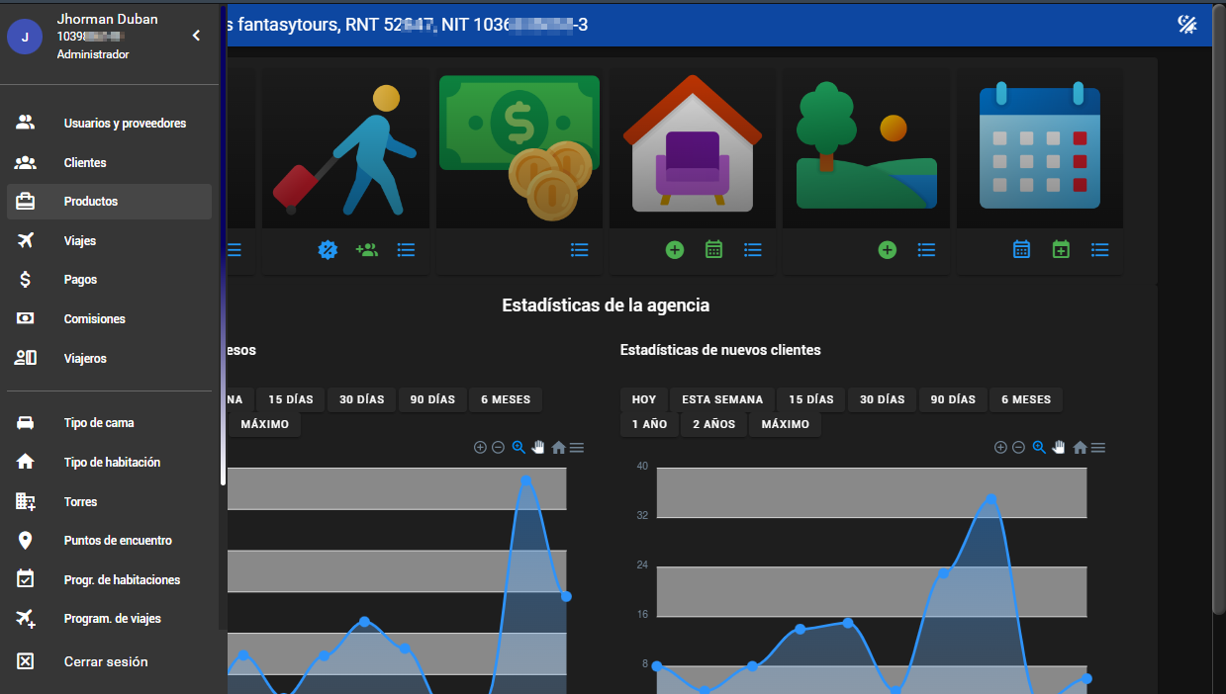Open the list icon on the money card
The height and width of the screenshot is (694, 1226).
pos(579,250)
